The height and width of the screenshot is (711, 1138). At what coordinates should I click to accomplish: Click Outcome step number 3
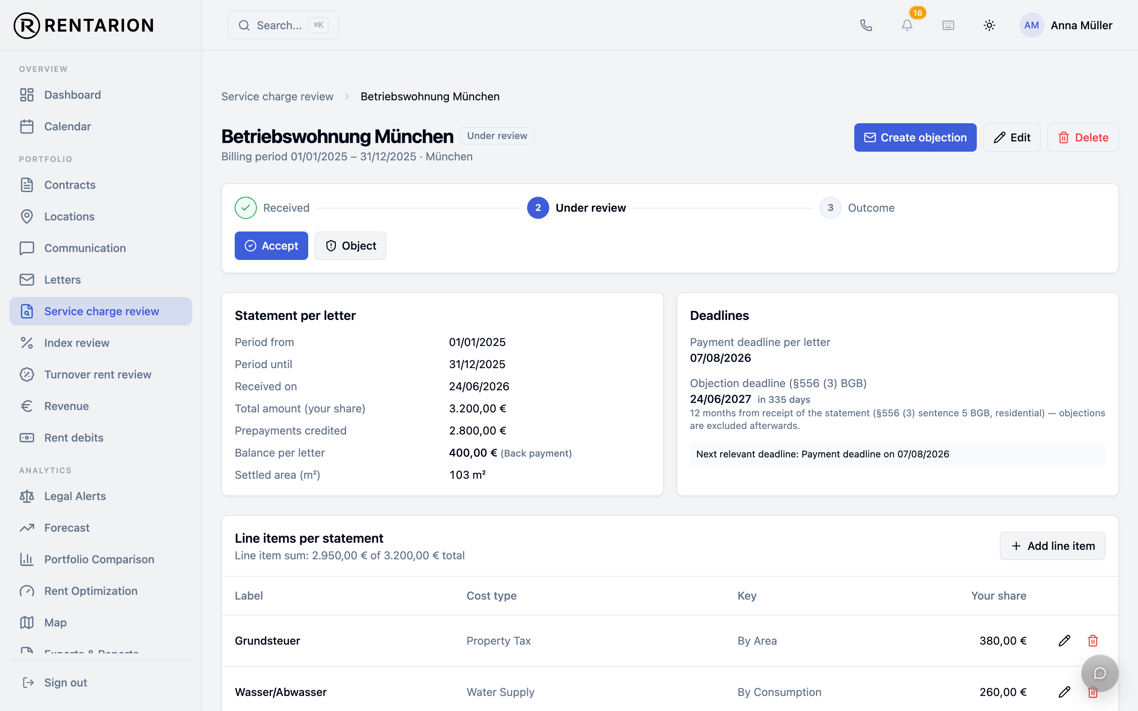click(x=831, y=208)
